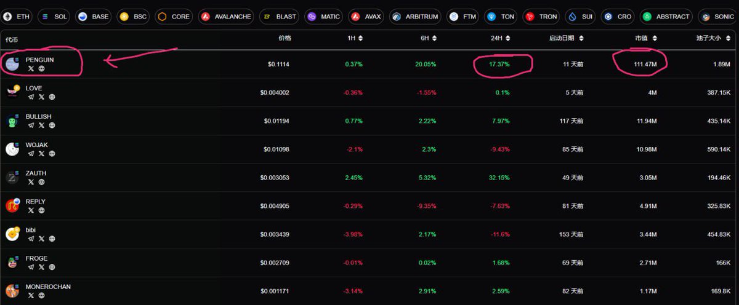Sort by 市值 market cap column

(x=653, y=38)
